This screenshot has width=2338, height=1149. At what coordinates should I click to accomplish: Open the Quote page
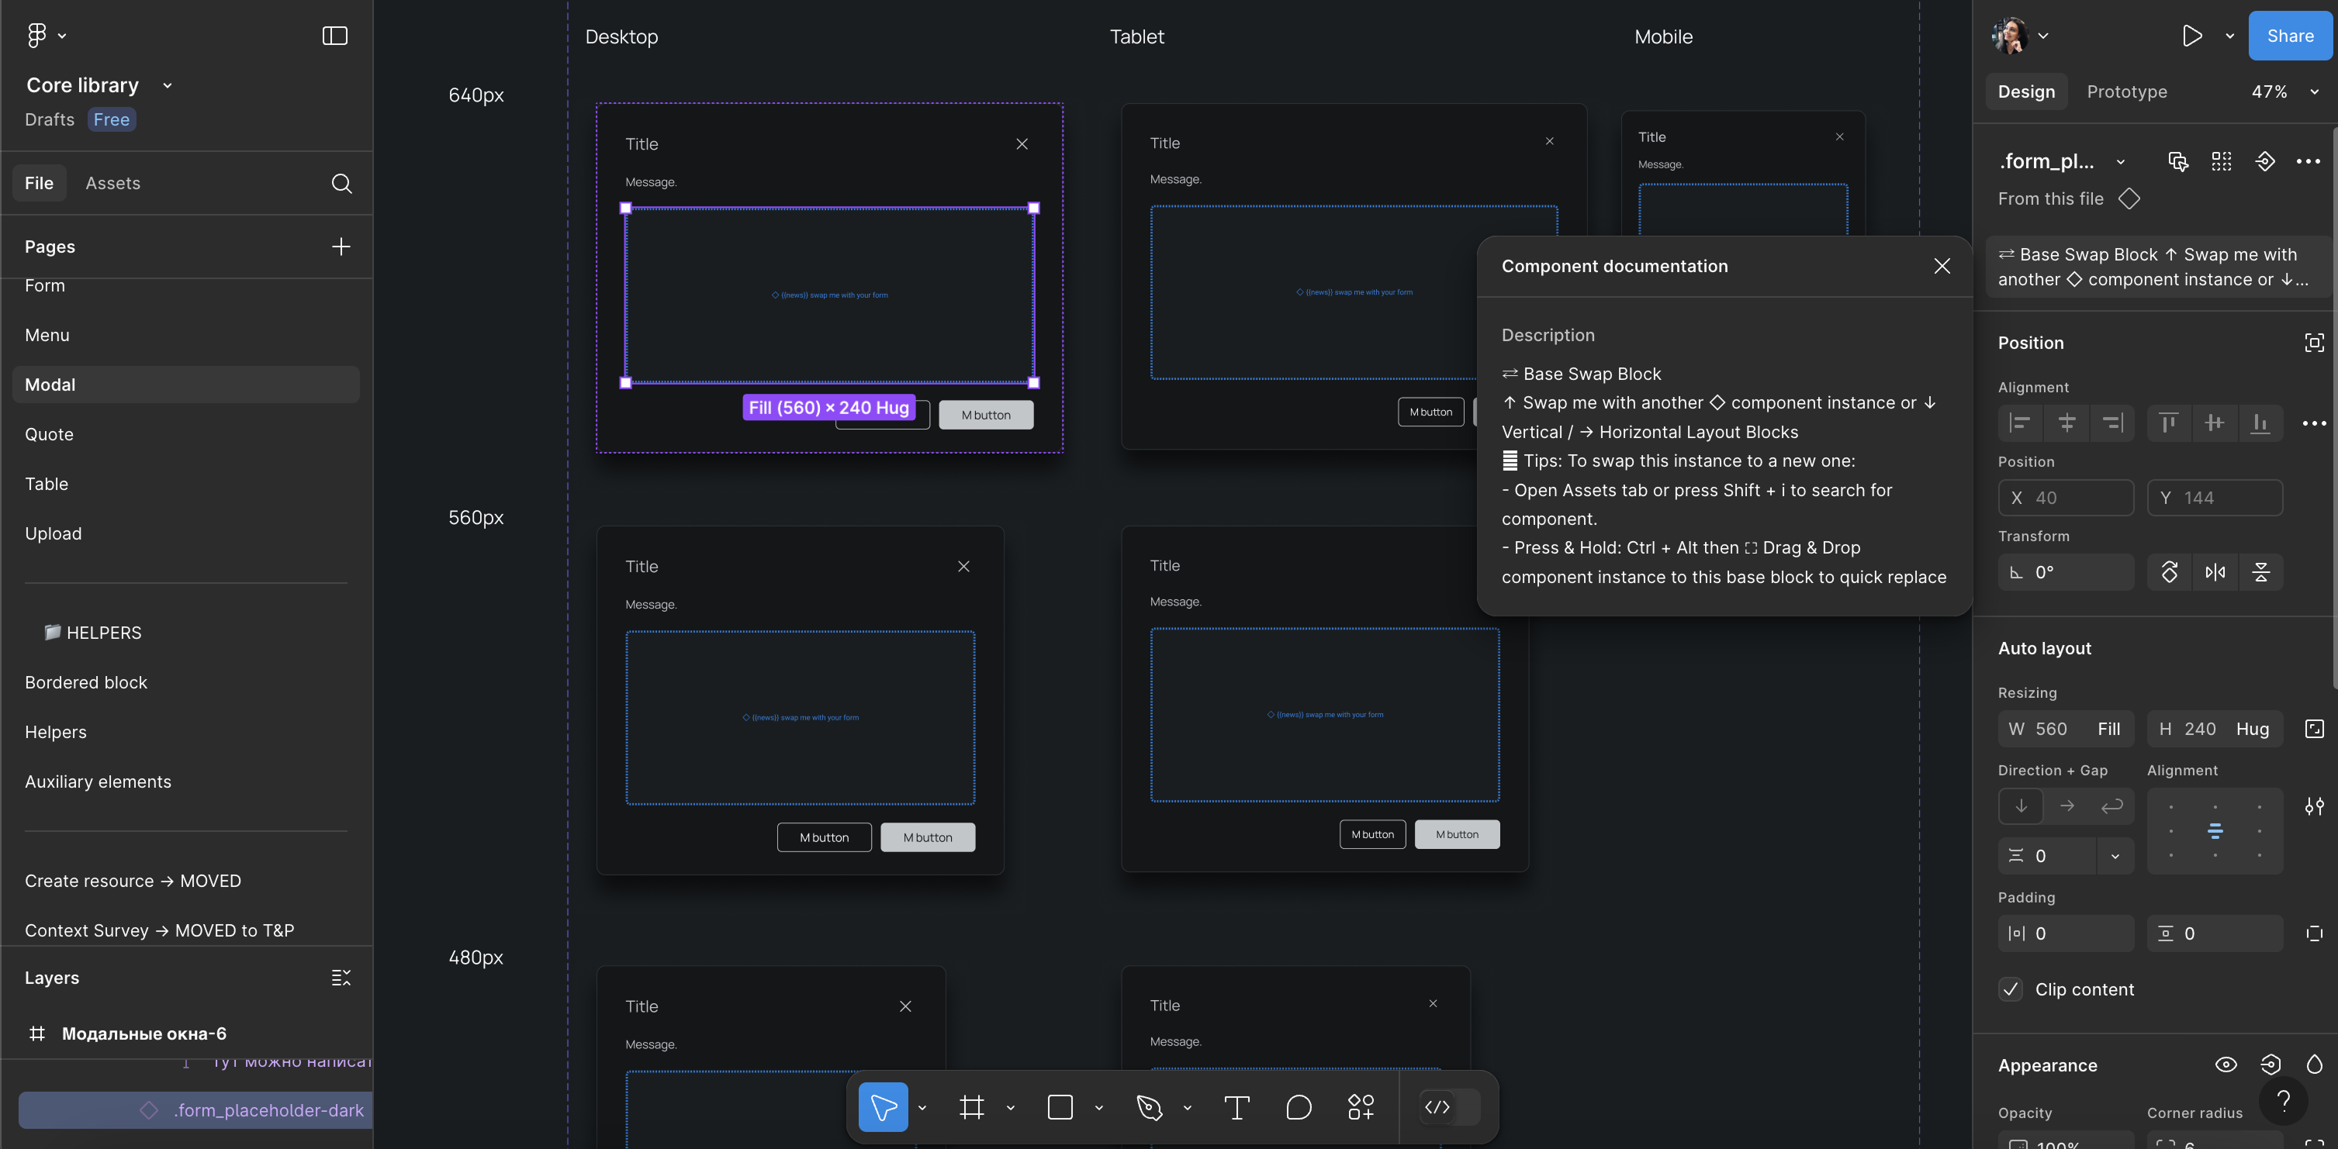coord(49,434)
